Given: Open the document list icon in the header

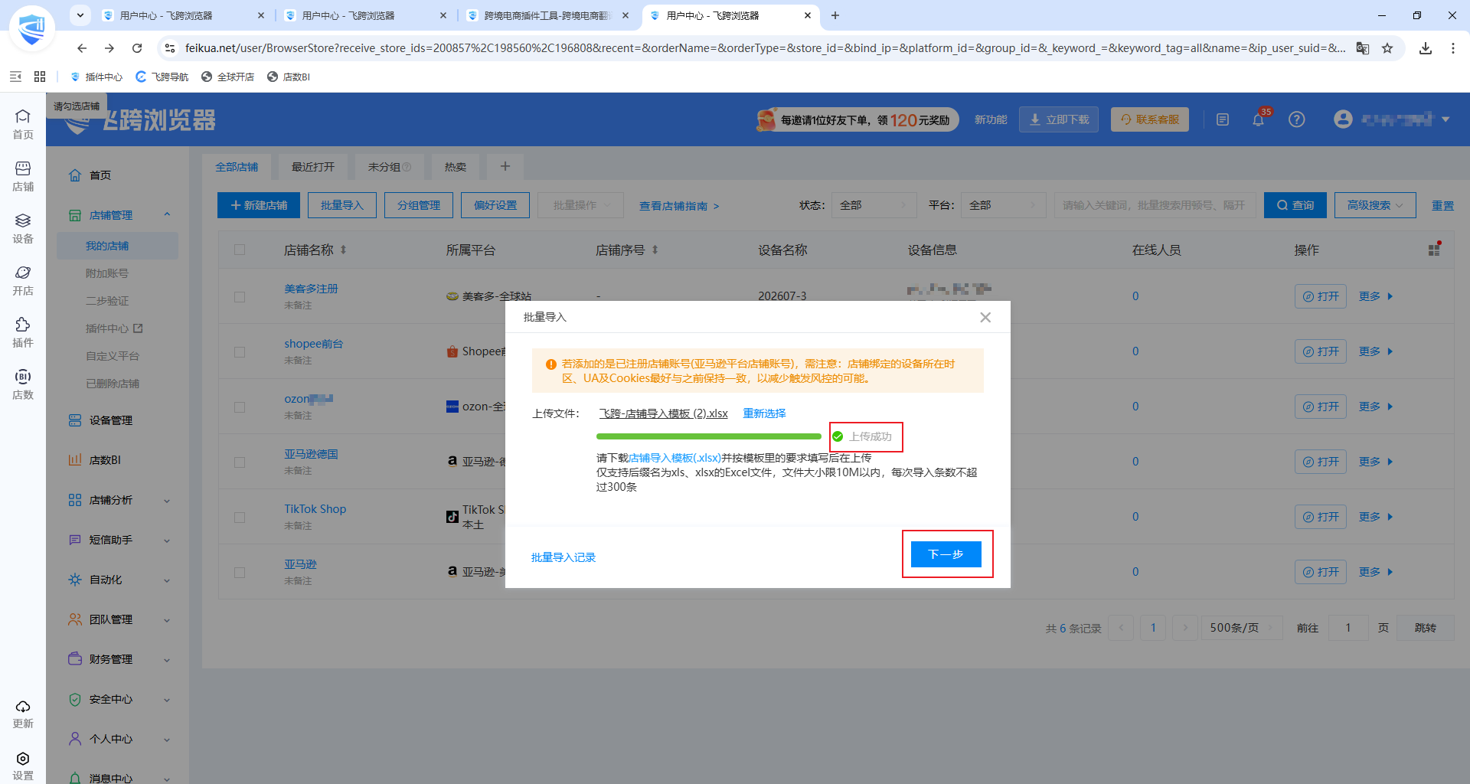Looking at the screenshot, I should point(1223,119).
